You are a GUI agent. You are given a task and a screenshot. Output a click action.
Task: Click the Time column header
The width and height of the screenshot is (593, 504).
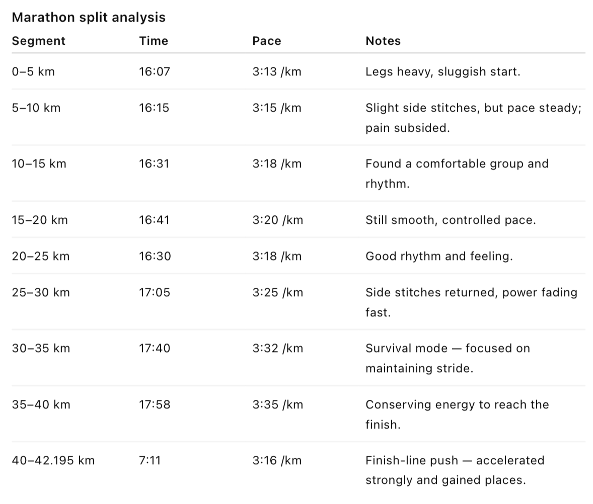click(154, 41)
